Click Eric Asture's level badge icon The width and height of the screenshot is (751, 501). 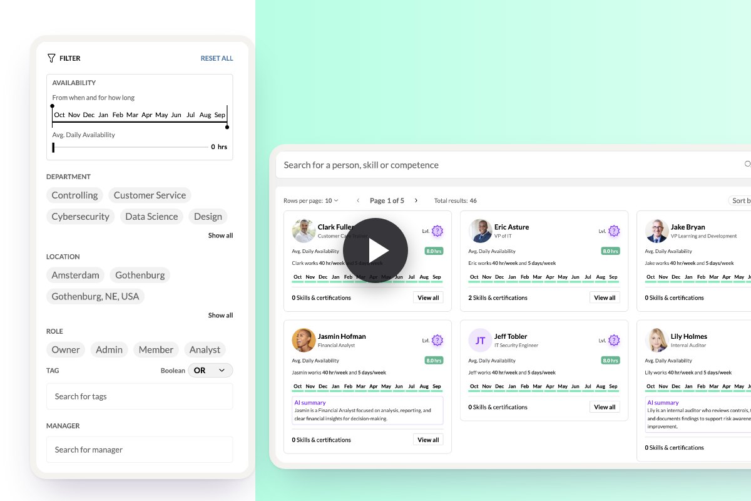pyautogui.click(x=614, y=231)
